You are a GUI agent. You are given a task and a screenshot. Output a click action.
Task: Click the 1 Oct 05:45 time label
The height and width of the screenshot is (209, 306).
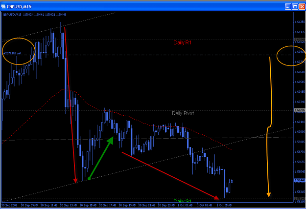(x=224, y=205)
